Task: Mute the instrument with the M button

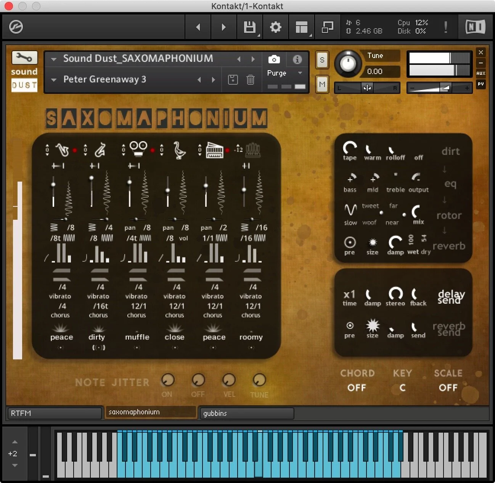Action: (321, 84)
